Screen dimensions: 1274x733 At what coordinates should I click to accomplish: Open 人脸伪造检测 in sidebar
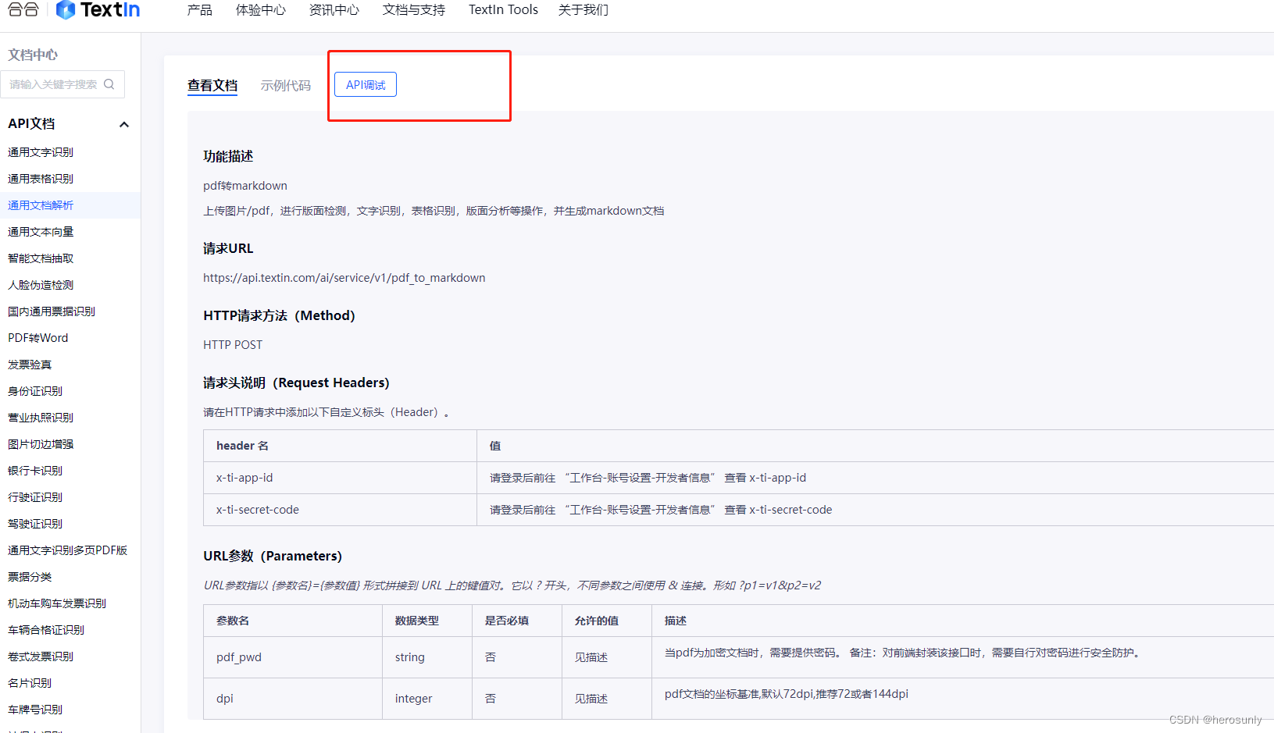pyautogui.click(x=41, y=285)
